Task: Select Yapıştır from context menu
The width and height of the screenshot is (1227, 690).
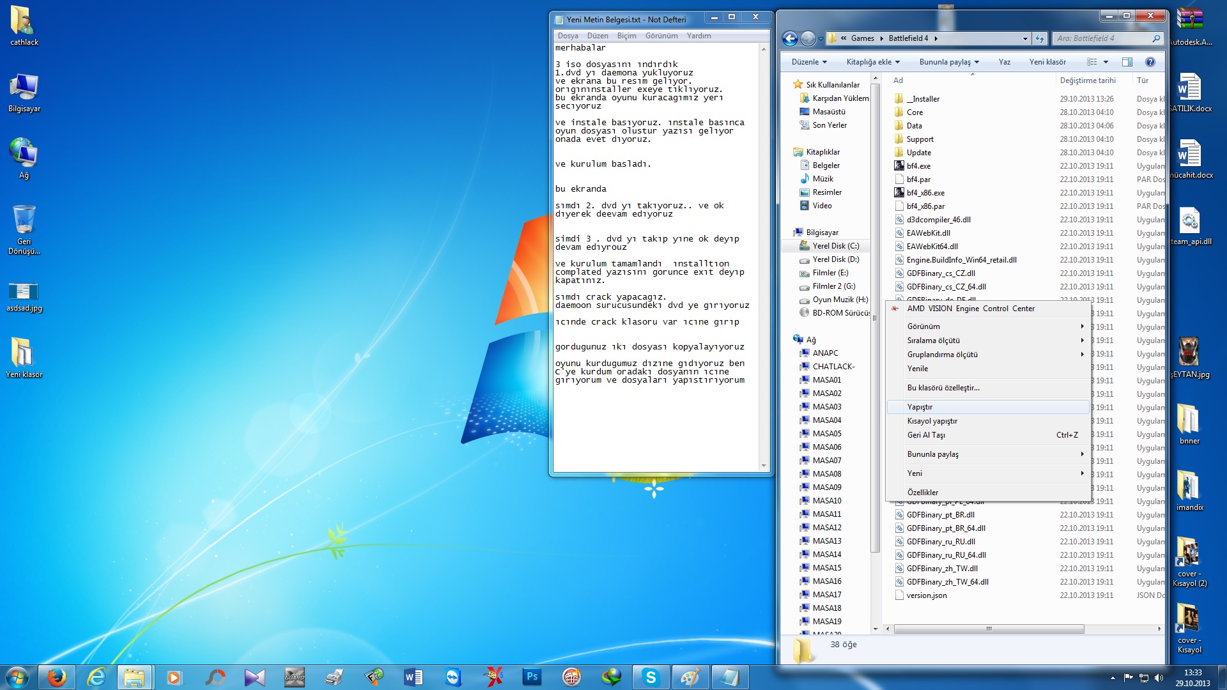Action: tap(920, 407)
